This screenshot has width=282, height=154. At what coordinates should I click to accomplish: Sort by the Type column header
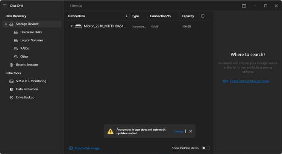(135, 16)
